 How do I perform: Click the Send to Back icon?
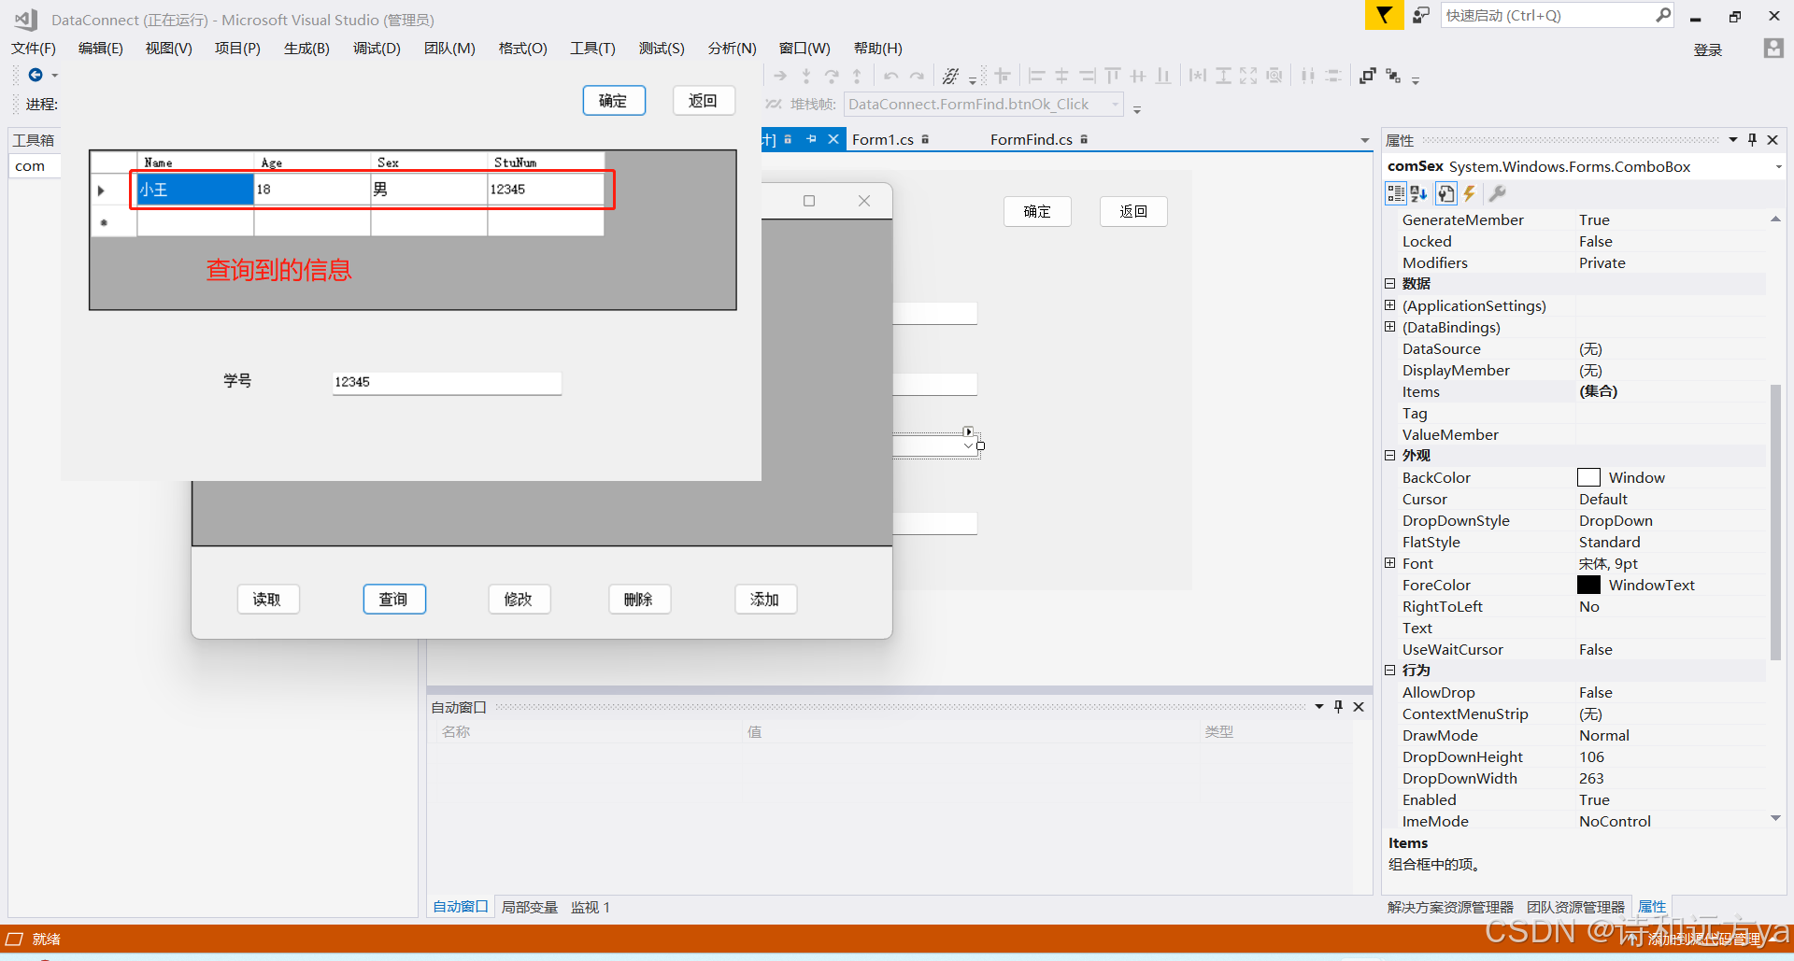pyautogui.click(x=1393, y=76)
